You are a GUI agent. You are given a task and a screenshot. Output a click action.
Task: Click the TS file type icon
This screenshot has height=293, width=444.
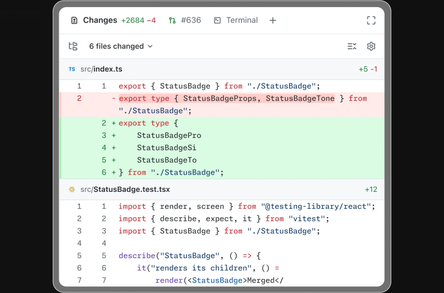click(72, 69)
